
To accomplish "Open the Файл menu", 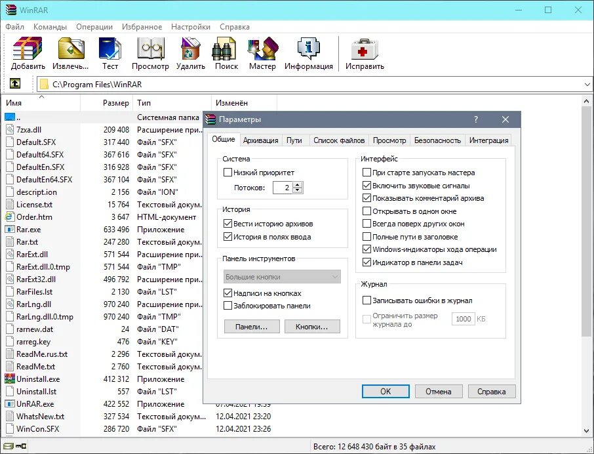I will coord(15,27).
